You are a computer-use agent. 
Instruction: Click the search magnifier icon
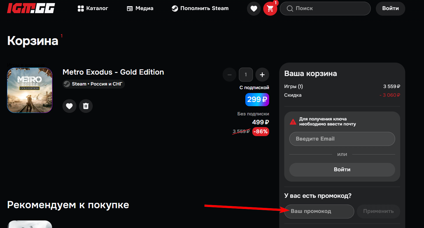pos(290,9)
